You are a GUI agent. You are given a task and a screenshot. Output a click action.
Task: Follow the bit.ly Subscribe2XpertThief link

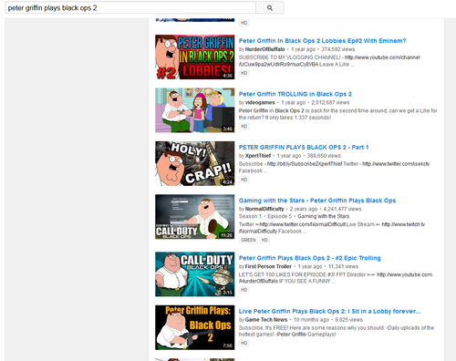tap(305, 164)
